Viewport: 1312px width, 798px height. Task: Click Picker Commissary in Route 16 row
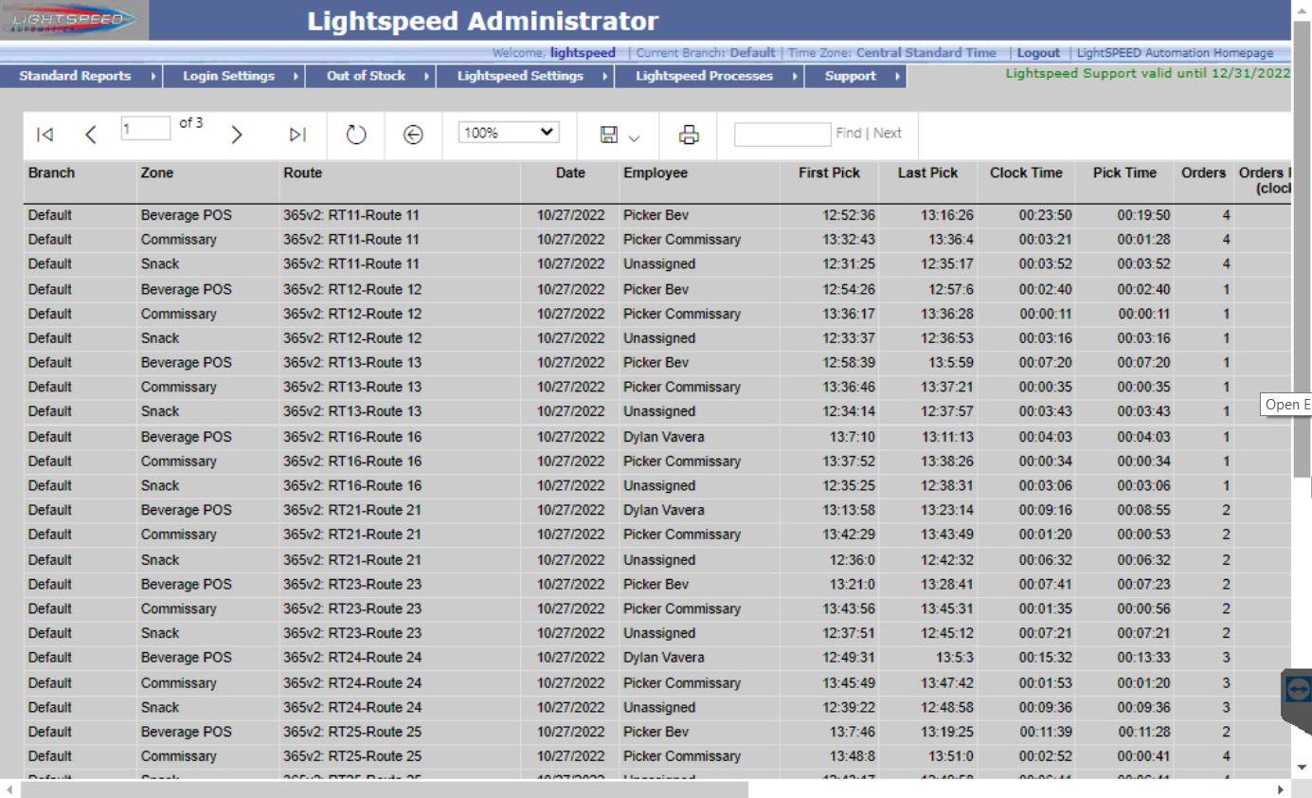tap(681, 462)
